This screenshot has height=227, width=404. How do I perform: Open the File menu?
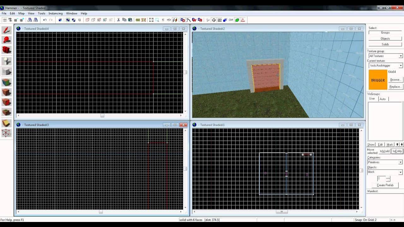4,13
